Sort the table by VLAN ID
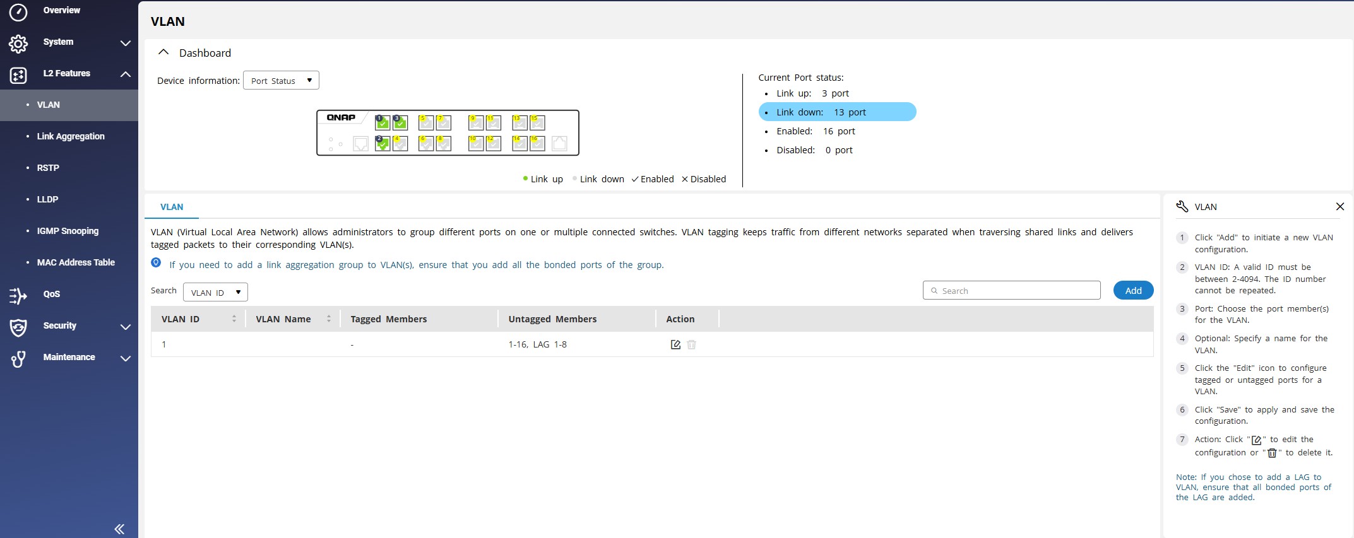This screenshot has width=1354, height=538. click(234, 319)
